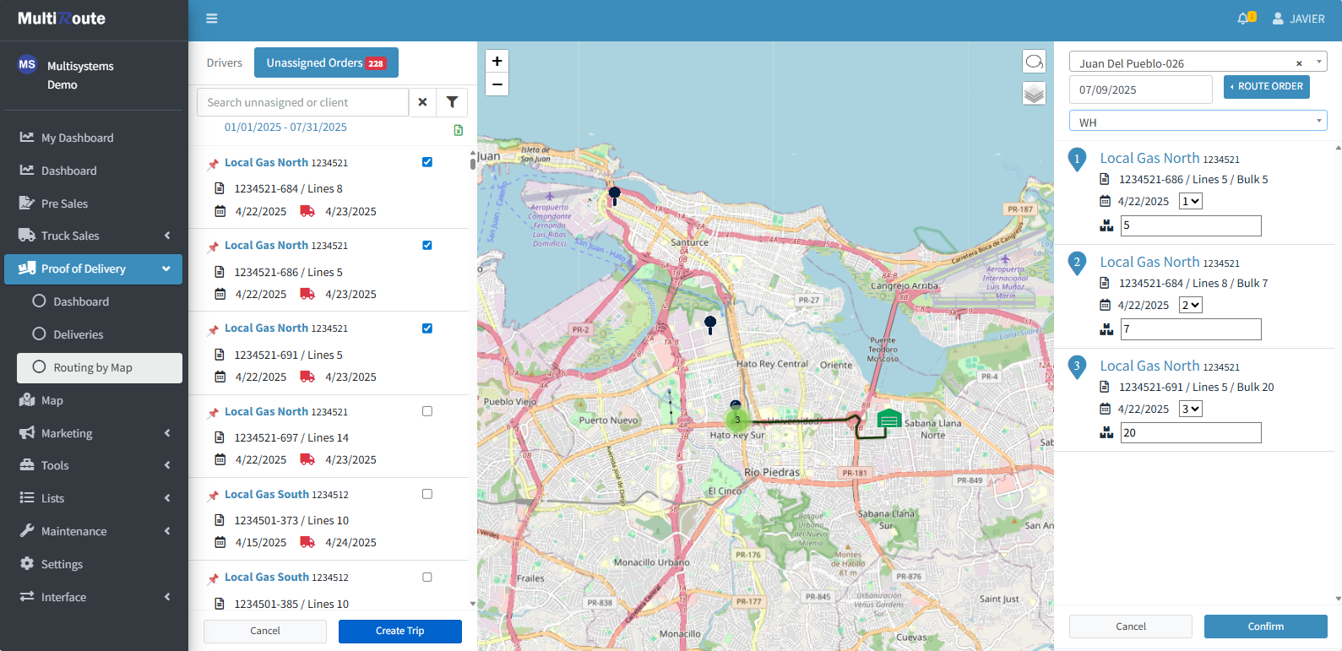
Task: Check the order 1234521-697 checkbox
Action: pos(427,411)
